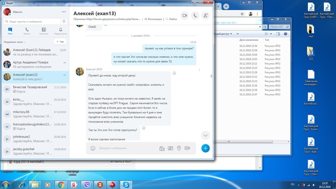Open chat Вячеслав Тезавровский

[x=36, y=89]
